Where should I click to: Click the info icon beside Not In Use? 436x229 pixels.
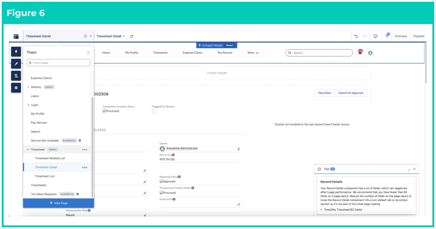[173, 155]
